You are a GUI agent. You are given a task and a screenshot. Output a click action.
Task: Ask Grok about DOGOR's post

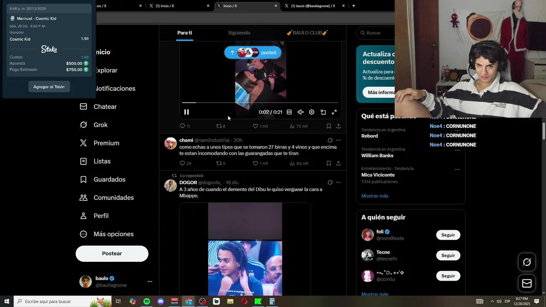click(330, 182)
